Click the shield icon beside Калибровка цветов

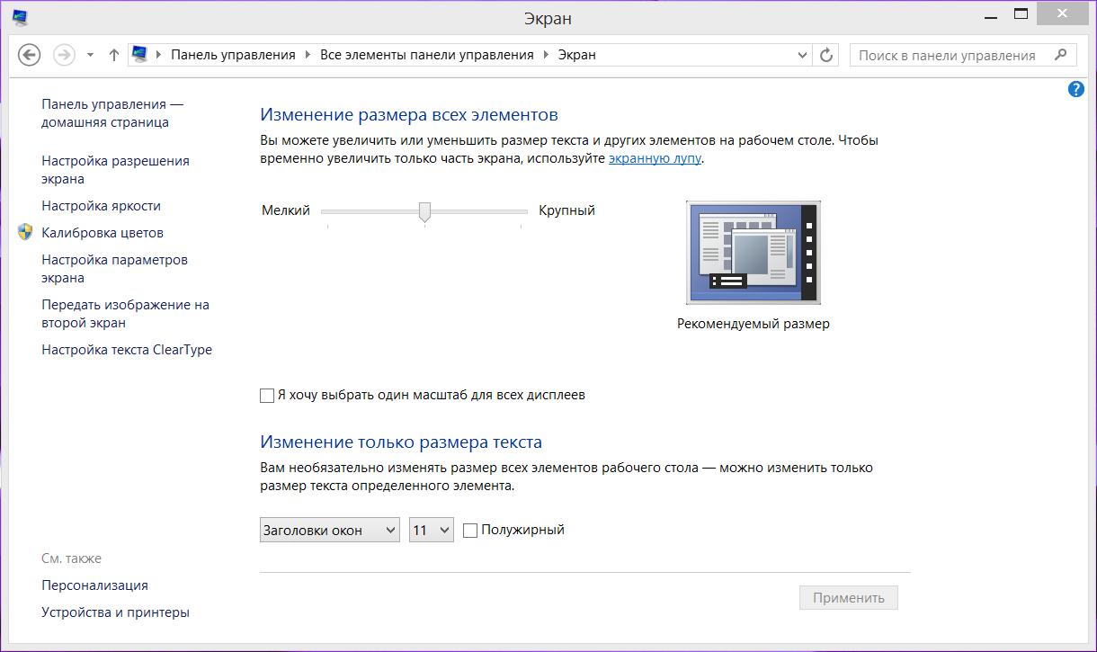tap(25, 233)
